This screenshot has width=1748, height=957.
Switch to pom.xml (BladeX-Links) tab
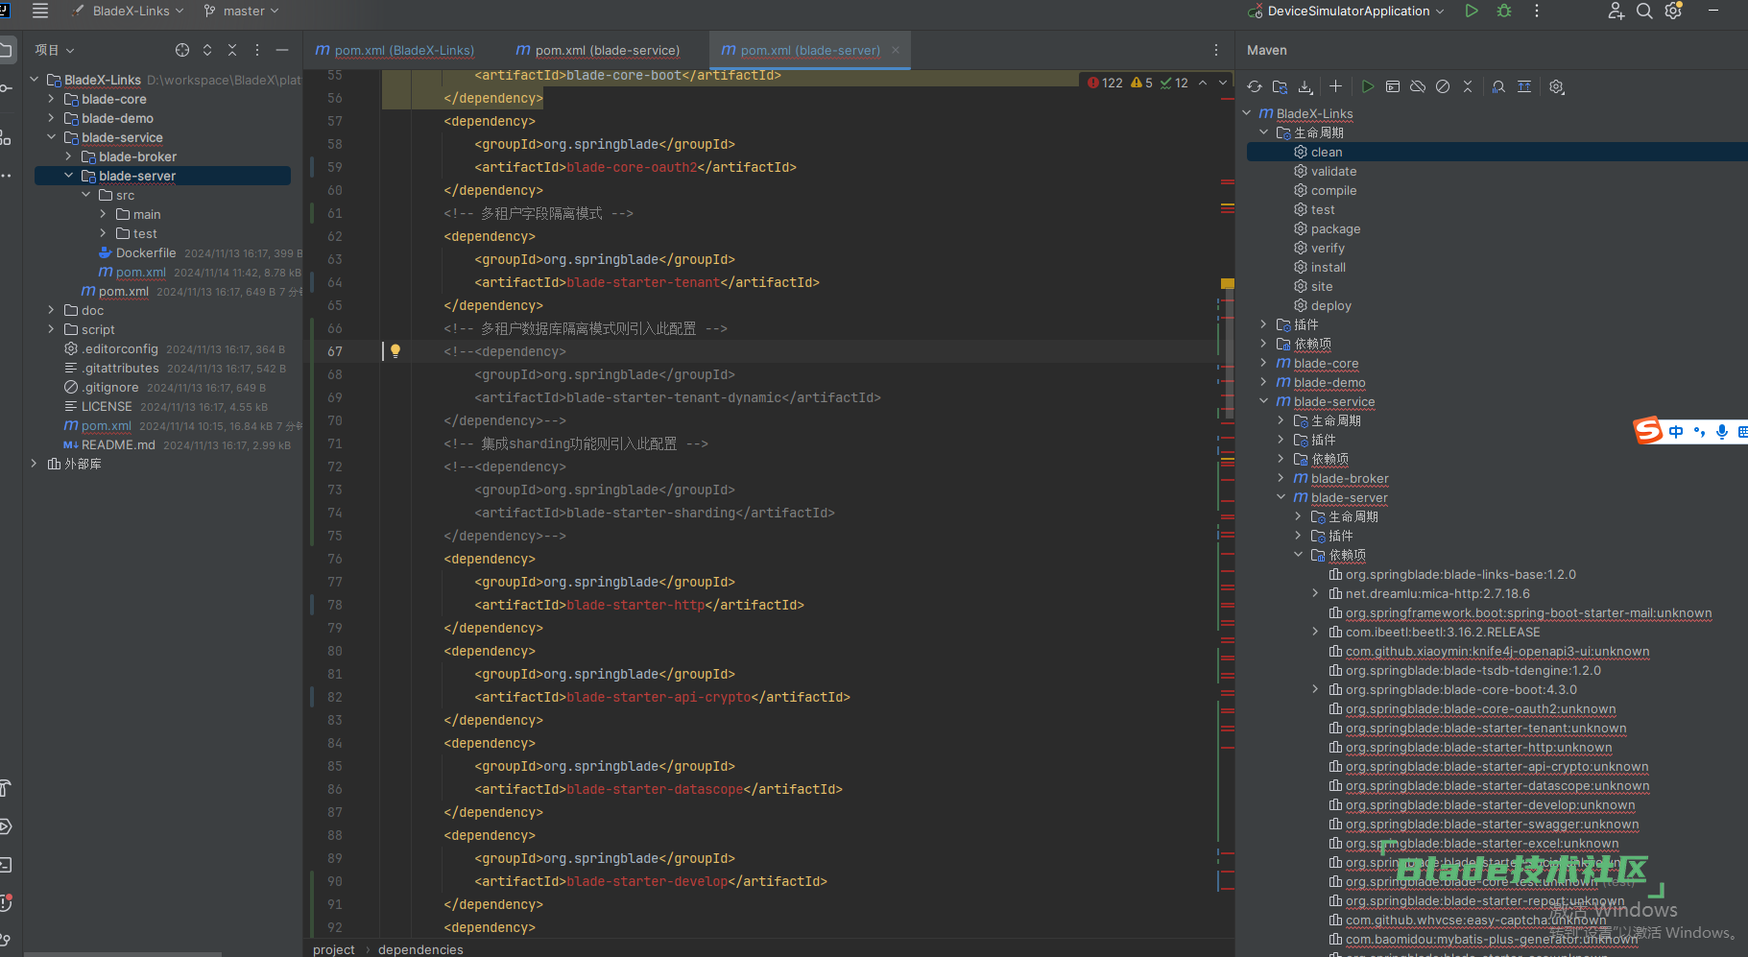(395, 50)
